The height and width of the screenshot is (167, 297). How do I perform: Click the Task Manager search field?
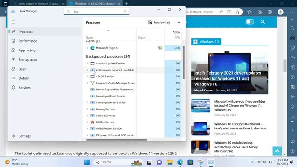[x=97, y=11]
